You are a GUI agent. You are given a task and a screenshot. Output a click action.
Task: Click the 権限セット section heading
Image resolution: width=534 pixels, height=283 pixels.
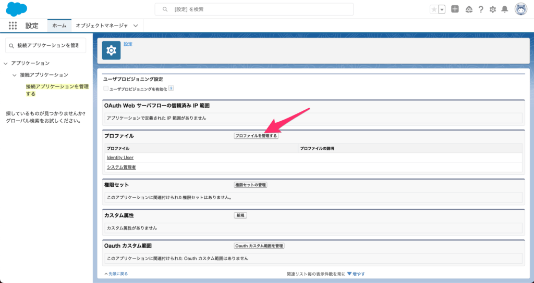tap(116, 185)
